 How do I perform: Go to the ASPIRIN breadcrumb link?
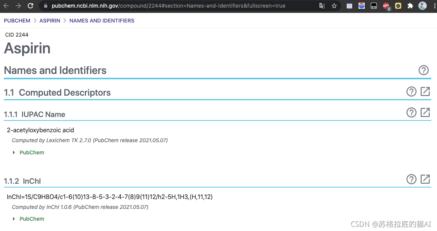coord(49,21)
